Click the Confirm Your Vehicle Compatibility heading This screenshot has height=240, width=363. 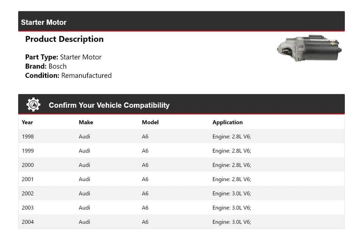(109, 105)
